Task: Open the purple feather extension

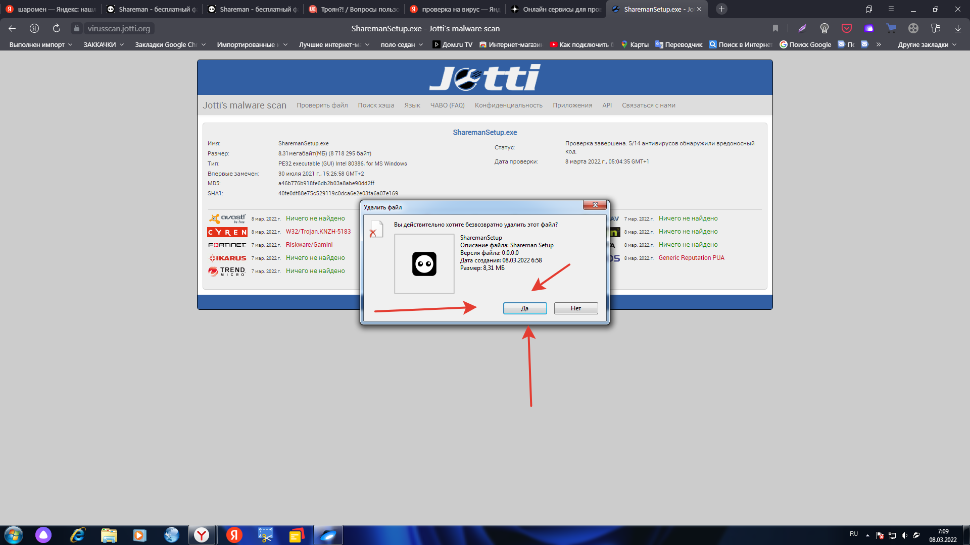Action: pos(802,28)
